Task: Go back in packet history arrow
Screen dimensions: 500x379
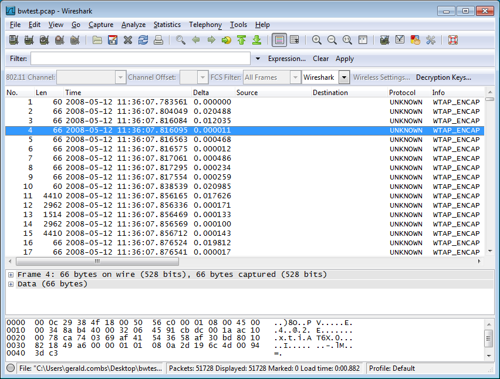Action: [x=196, y=40]
